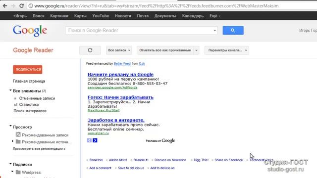Refresh the feed with the reload button
Screen dimensions: 317x178
click(90, 50)
